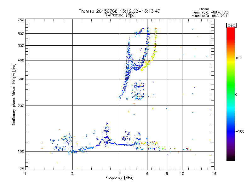Select the 'RwPretec (8p)' subtitle text
Screen dimensions: 252x189
[x=120, y=15]
